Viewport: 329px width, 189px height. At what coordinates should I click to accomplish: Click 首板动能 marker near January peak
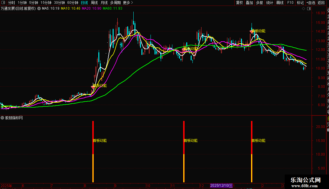pyautogui.click(x=251, y=32)
